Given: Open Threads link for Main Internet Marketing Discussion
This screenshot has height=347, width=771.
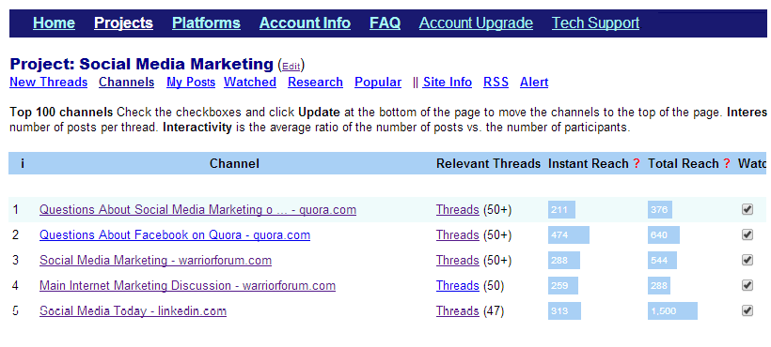Looking at the screenshot, I should pyautogui.click(x=457, y=286).
